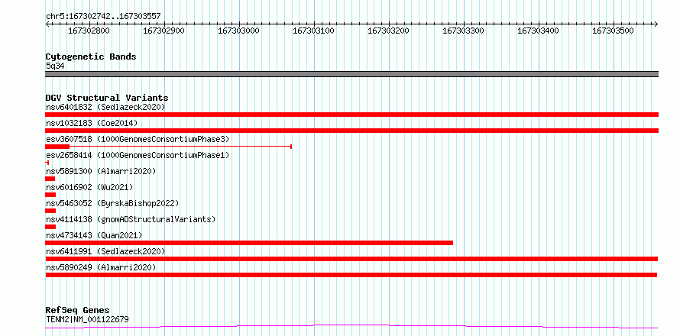Select the gray 5q34 cytogenetic band bar
Image resolution: width=680 pixels, height=336 pixels.
coord(351,74)
